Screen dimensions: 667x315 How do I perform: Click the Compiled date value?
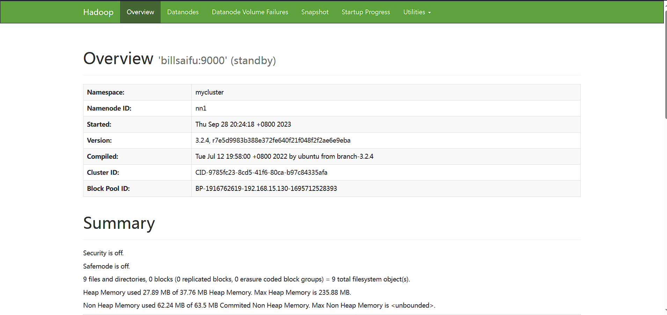(284, 157)
